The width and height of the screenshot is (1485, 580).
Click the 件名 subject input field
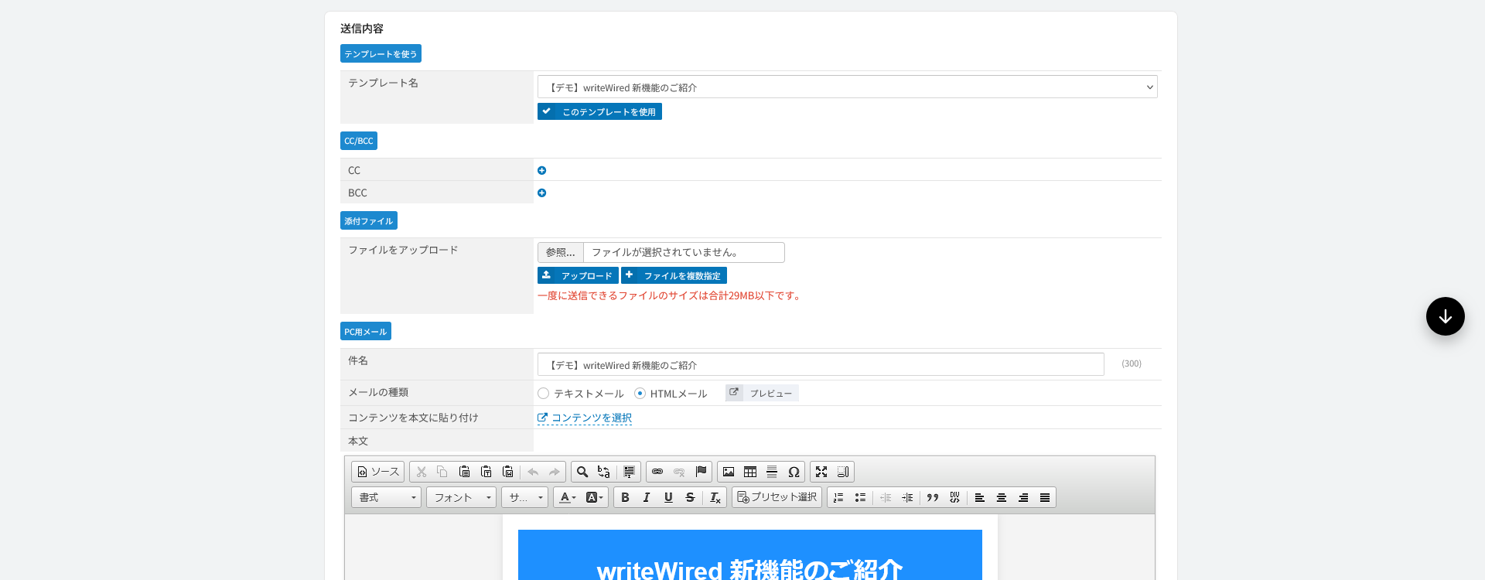(x=821, y=364)
